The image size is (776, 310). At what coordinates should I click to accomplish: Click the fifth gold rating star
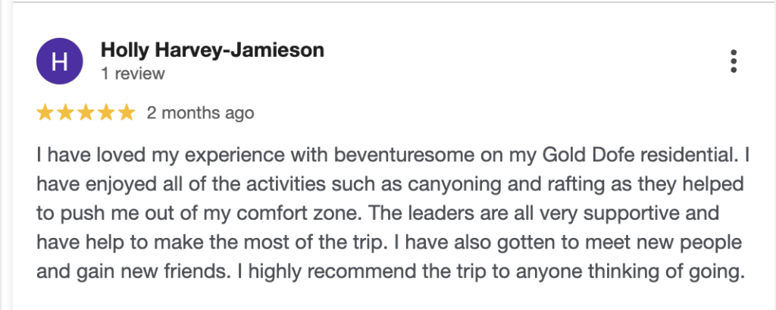click(x=125, y=113)
